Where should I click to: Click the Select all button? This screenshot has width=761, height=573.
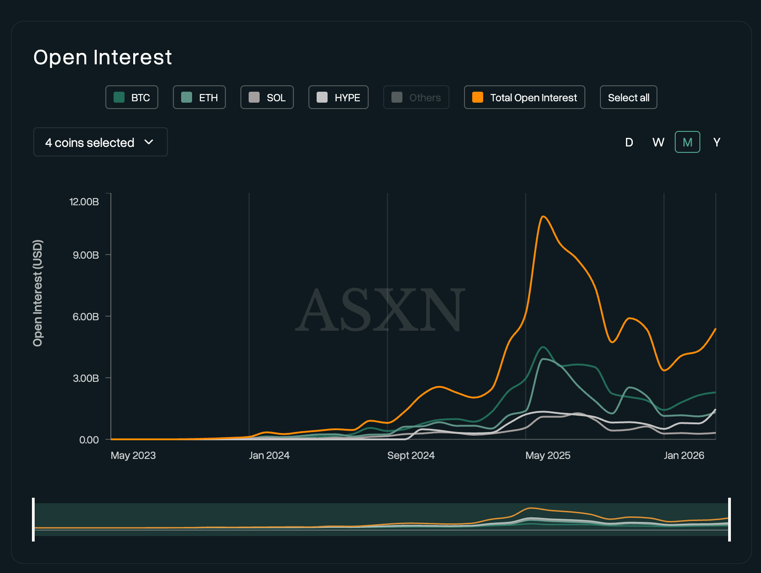(629, 97)
